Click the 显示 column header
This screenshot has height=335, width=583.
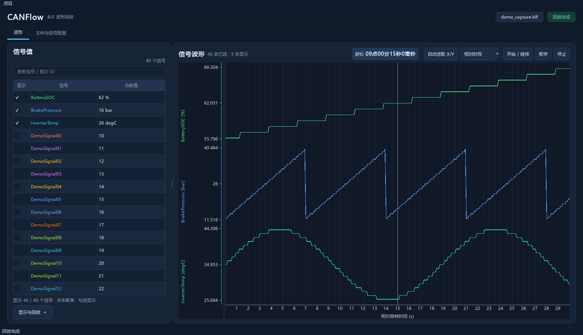(21, 85)
